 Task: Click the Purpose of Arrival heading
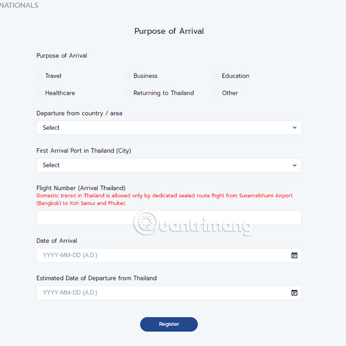169,31
